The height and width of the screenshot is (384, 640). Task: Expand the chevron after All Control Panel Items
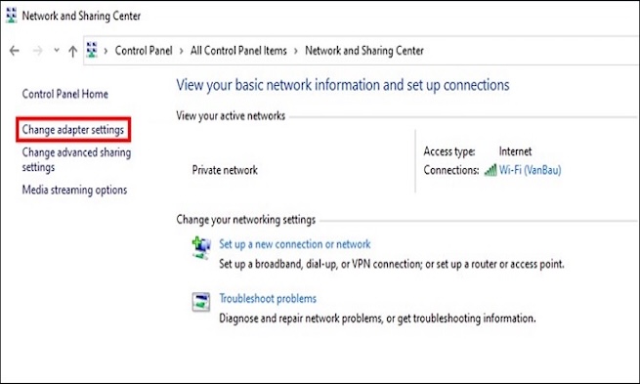(x=296, y=51)
